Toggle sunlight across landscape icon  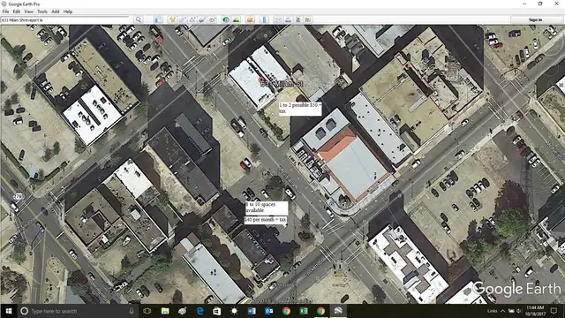click(236, 19)
